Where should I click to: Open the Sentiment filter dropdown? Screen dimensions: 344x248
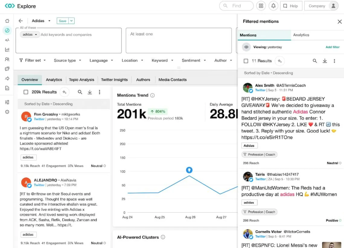194,60
